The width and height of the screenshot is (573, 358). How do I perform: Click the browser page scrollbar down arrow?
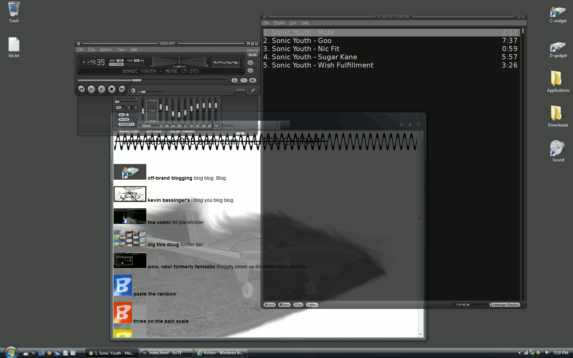[421, 334]
